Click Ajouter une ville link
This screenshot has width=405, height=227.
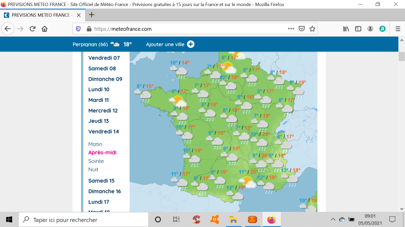coord(165,44)
